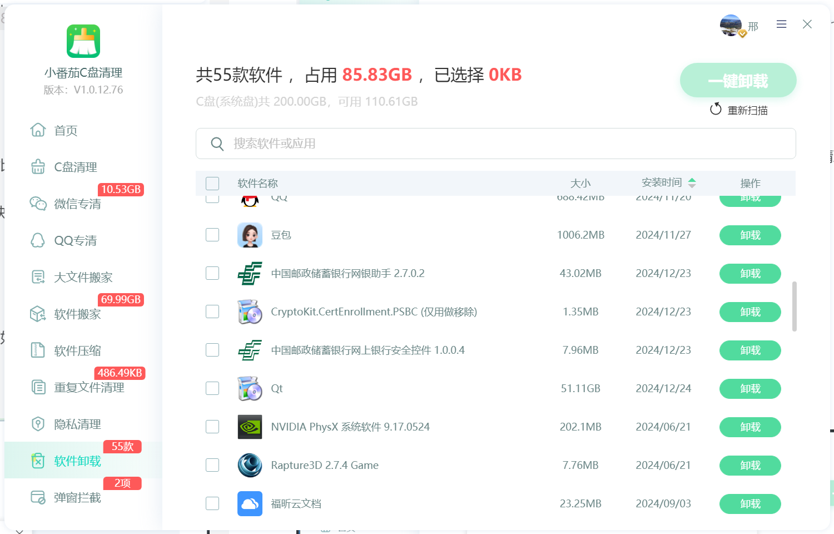Click the house icon beside 首页
The width and height of the screenshot is (834, 534).
point(38,130)
